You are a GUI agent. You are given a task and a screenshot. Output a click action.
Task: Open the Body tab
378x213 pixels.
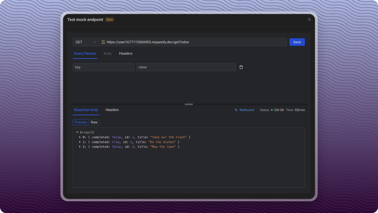107,54
